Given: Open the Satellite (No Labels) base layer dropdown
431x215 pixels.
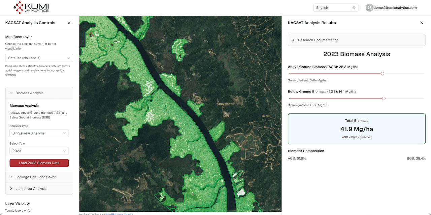Looking at the screenshot, I should click(x=39, y=58).
